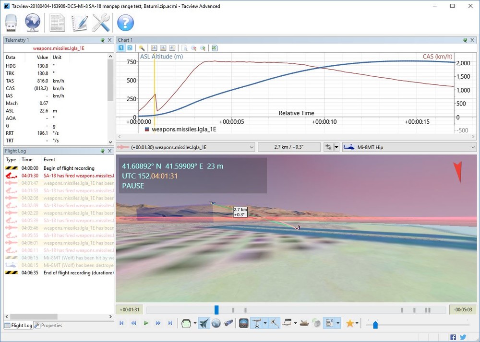The height and width of the screenshot is (342, 480).
Task: Open the globe network connection icon
Action: [33, 23]
